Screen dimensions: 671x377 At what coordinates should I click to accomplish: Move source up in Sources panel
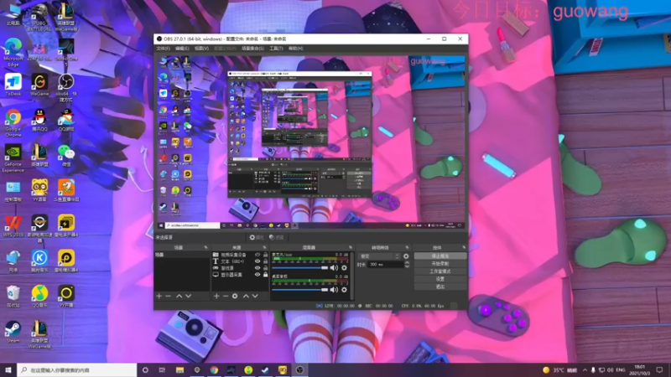coord(246,296)
